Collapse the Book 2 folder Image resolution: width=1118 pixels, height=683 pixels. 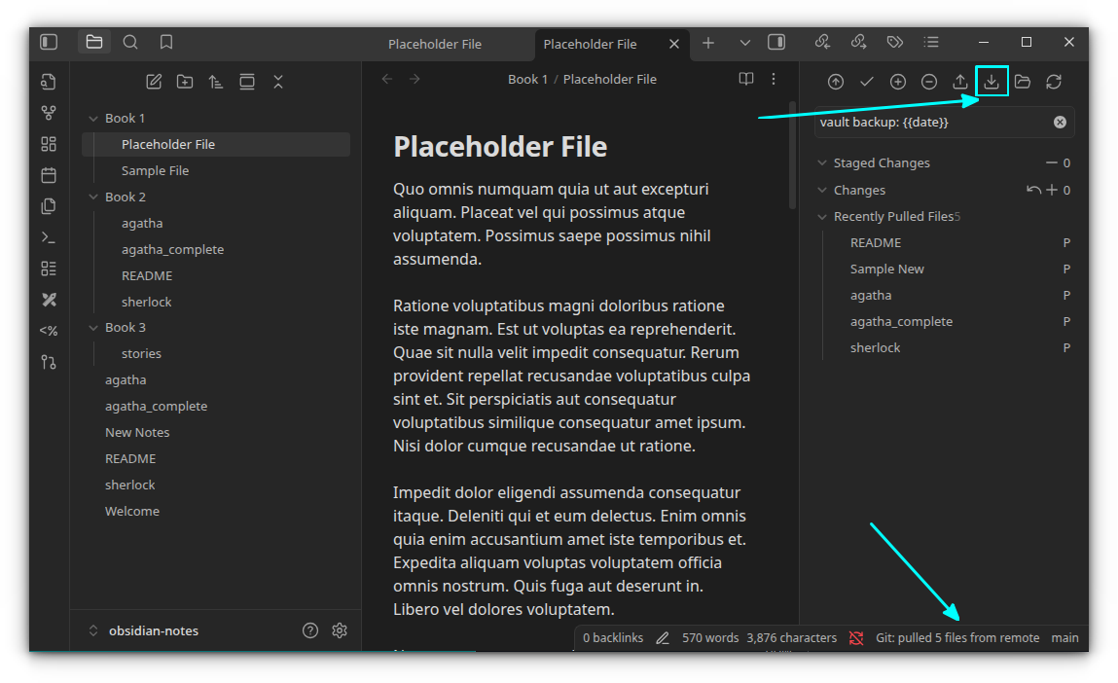[94, 198]
